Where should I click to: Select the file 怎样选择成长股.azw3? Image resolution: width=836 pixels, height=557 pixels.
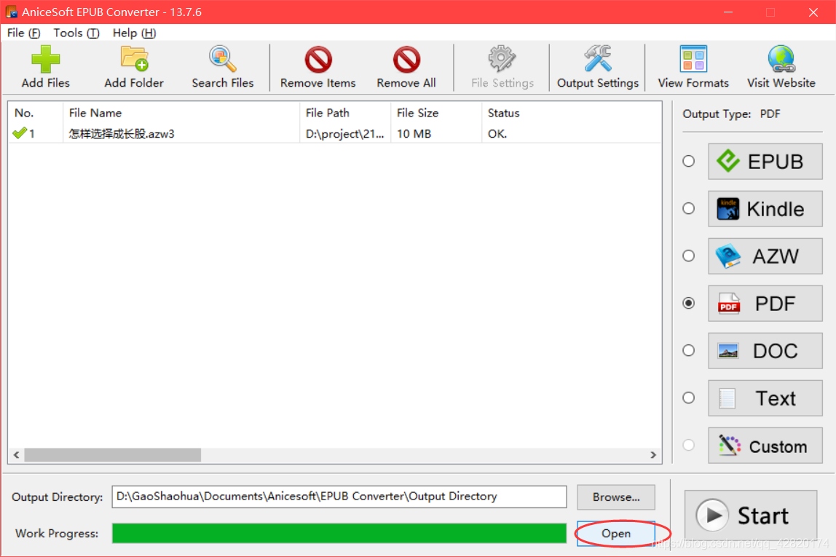click(122, 134)
